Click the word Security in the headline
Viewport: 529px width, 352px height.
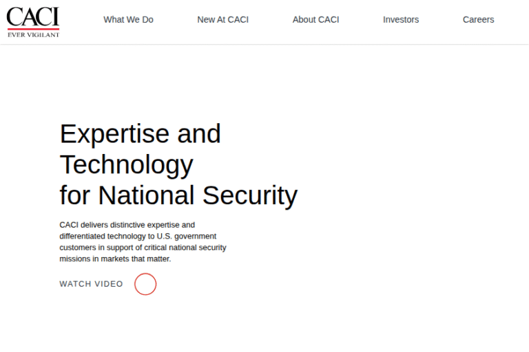pyautogui.click(x=249, y=195)
